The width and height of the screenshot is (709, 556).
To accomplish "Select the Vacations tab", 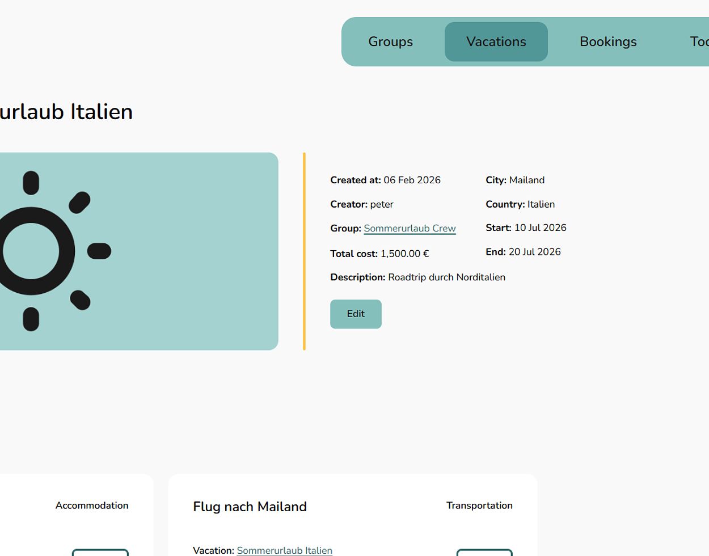I will pos(496,41).
